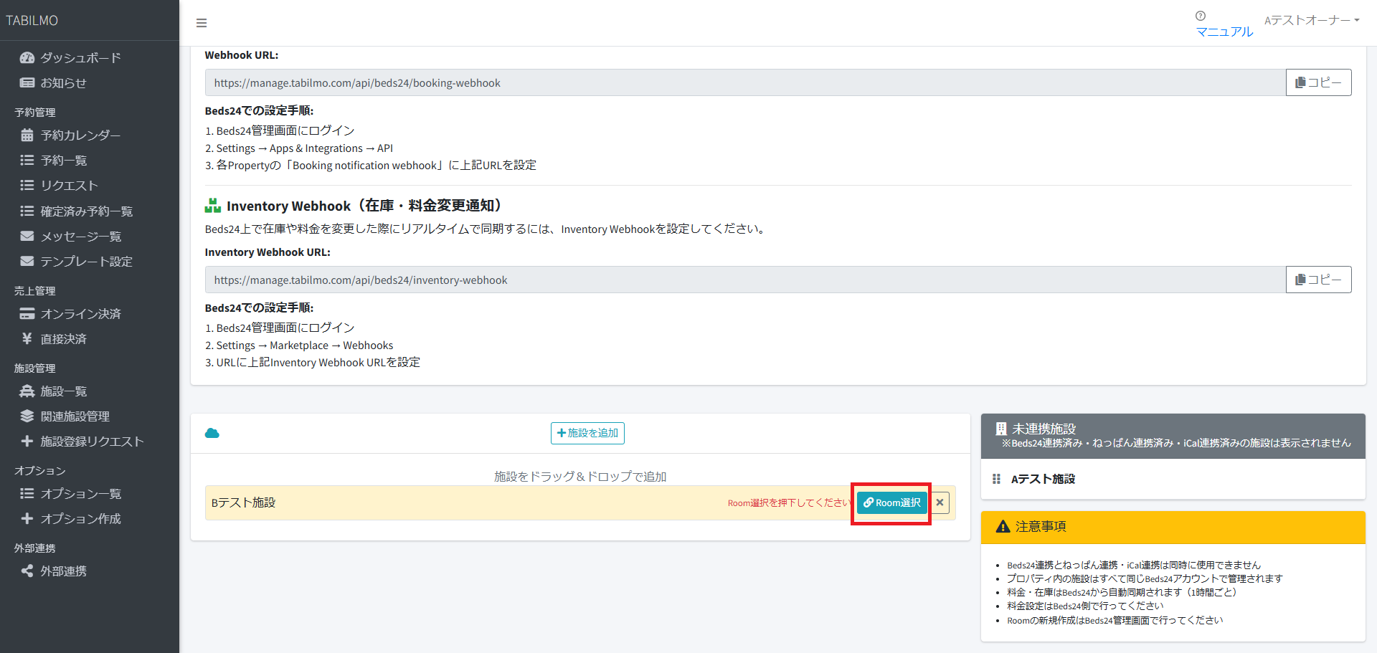Remove Bテスト施設 with the X button
Image resolution: width=1377 pixels, height=653 pixels.
940,502
